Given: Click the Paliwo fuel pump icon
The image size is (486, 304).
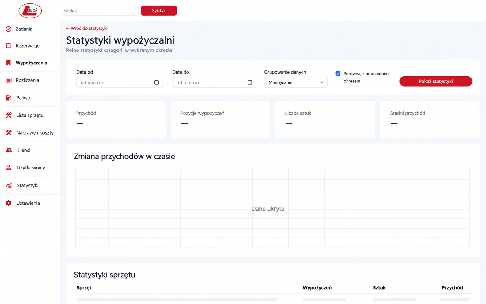Looking at the screenshot, I should coord(9,98).
